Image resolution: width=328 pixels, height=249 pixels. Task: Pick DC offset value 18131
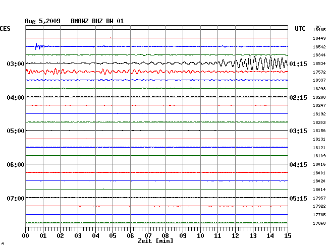click(319, 139)
